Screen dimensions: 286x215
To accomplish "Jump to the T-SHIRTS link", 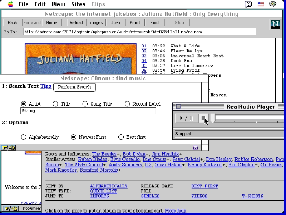I will point(253,196).
